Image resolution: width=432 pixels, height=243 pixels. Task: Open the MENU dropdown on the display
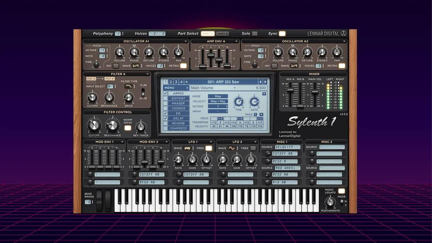coord(176,88)
